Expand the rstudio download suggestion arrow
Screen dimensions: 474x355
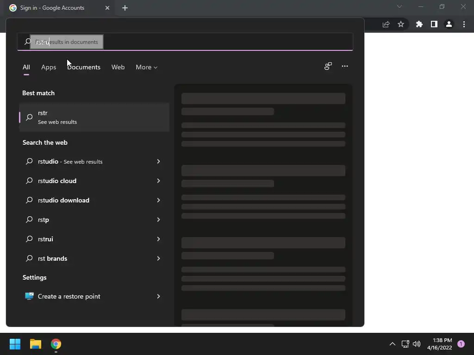click(x=158, y=200)
